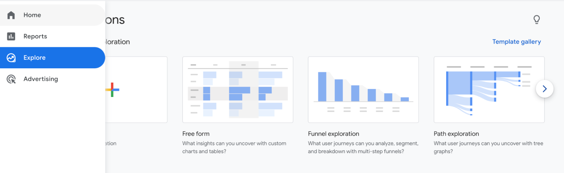The image size is (564, 173).
Task: Open the Path exploration tree thumbnail
Action: tap(489, 90)
